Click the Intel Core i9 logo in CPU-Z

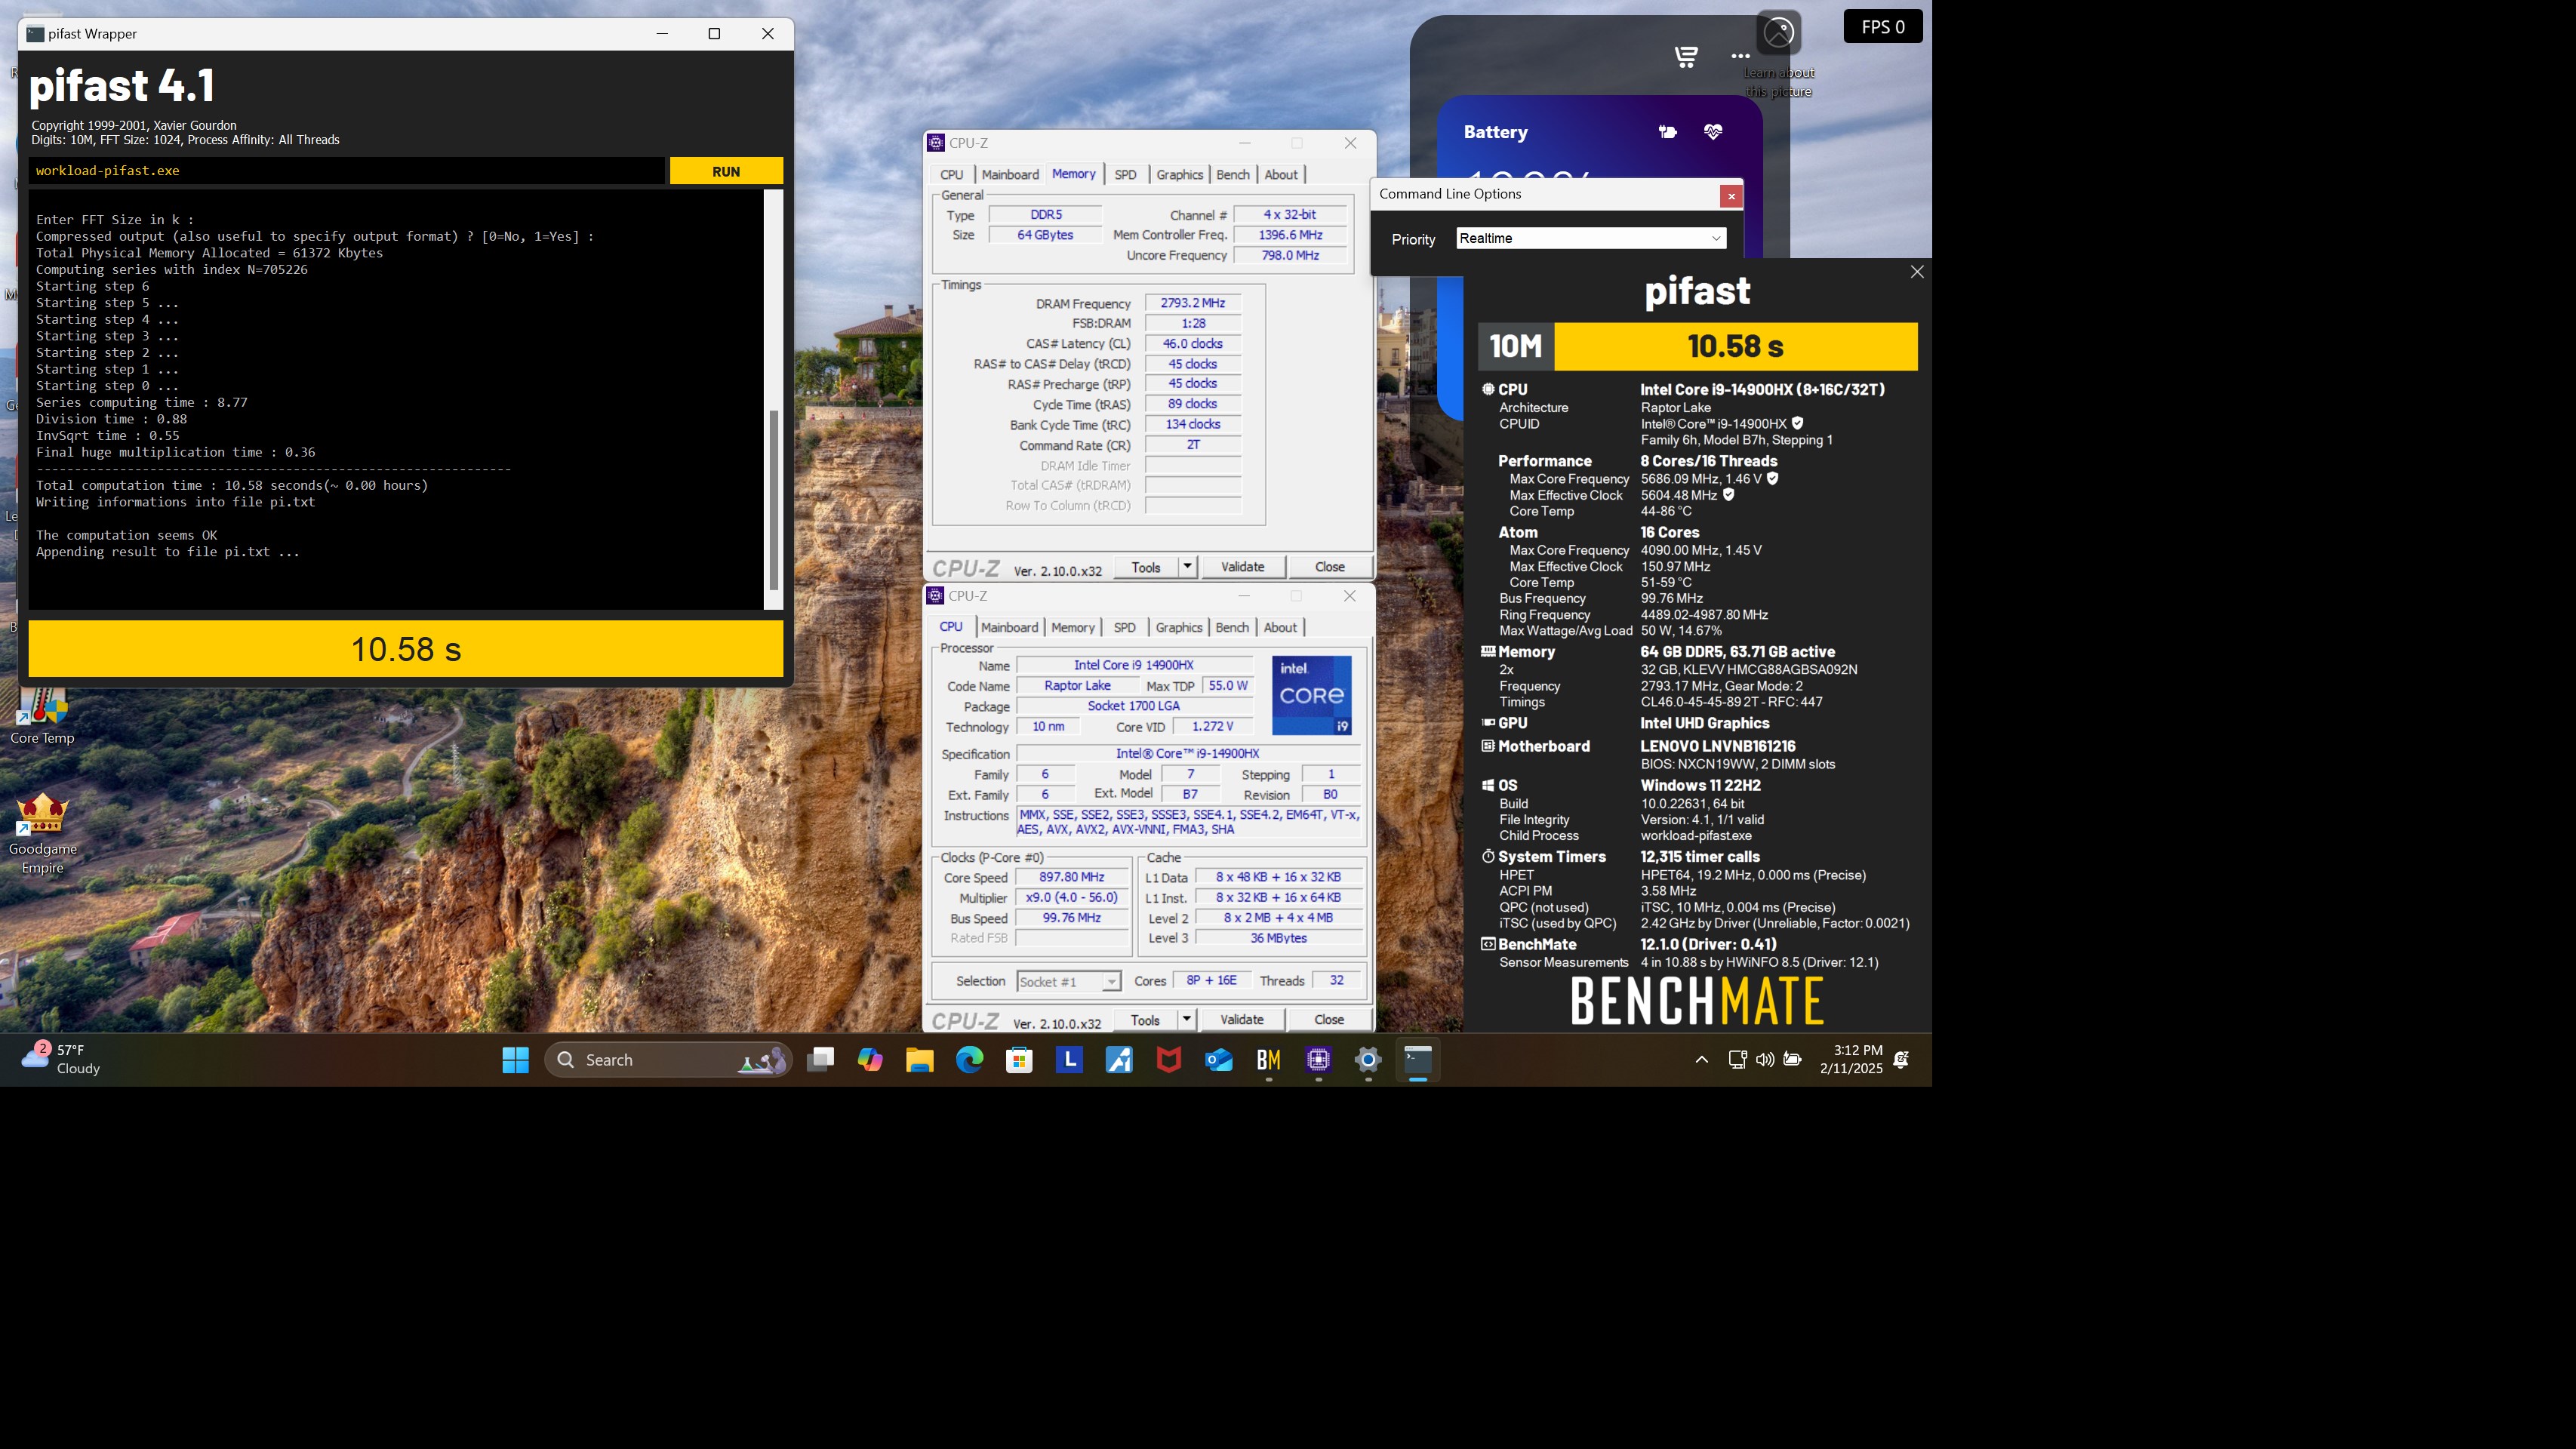point(1311,696)
